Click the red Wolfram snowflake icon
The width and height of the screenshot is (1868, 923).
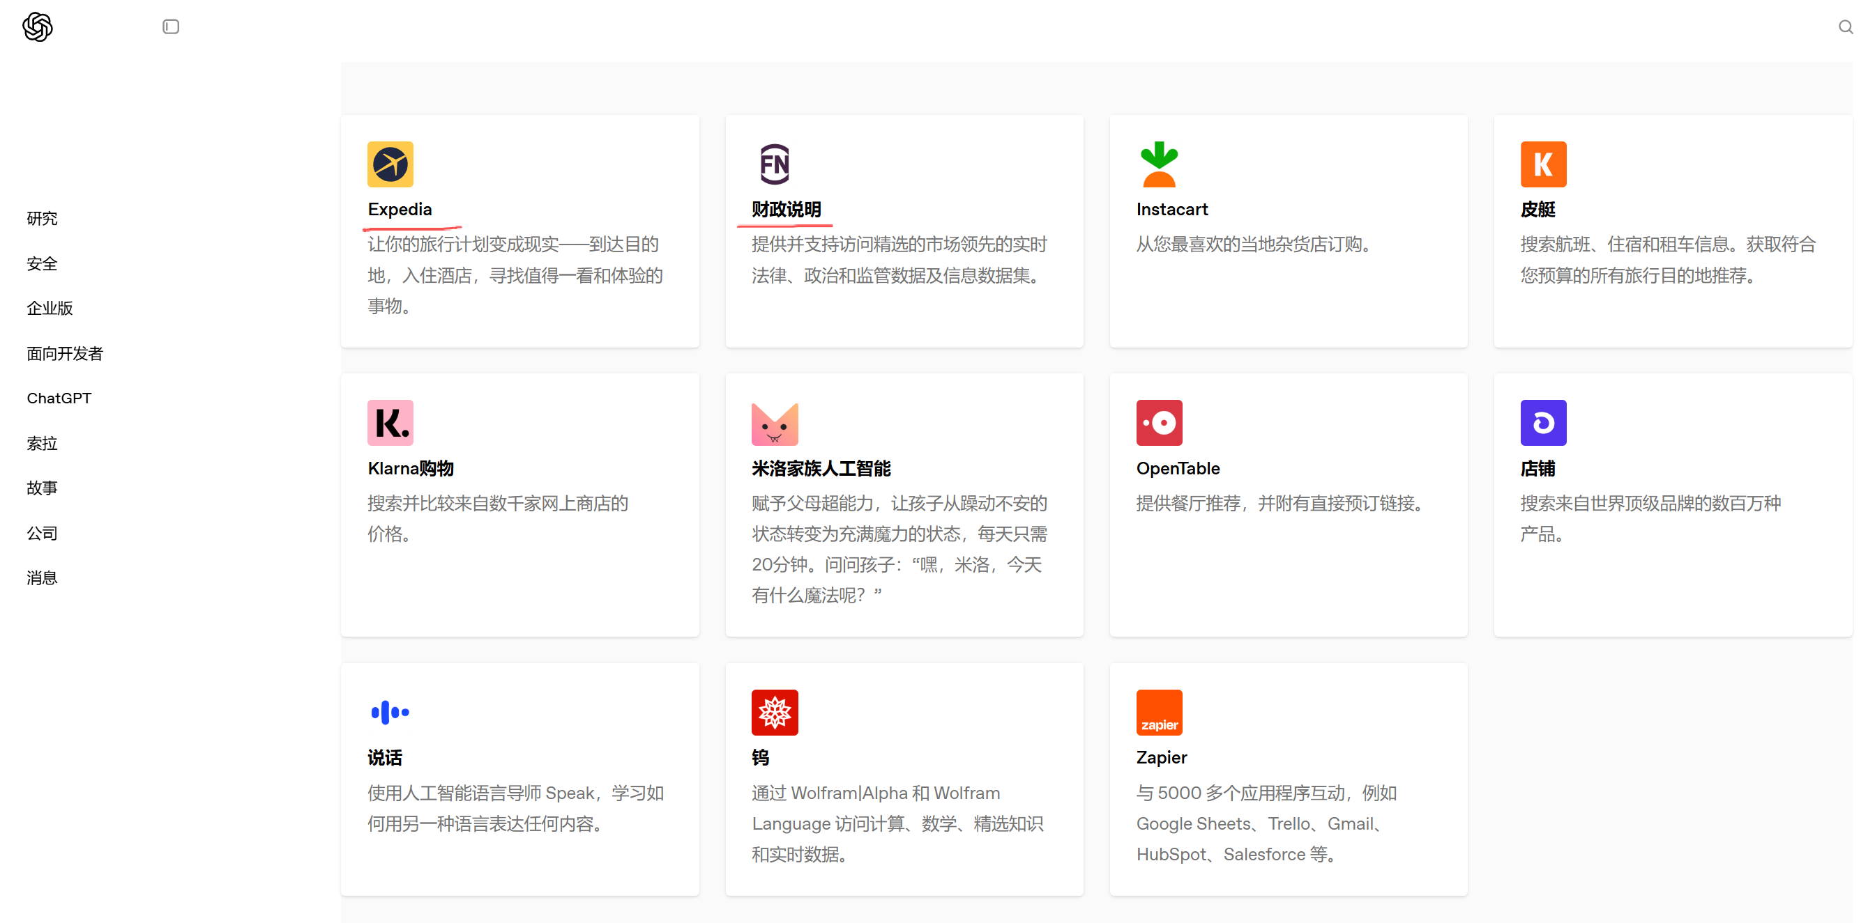click(x=774, y=712)
